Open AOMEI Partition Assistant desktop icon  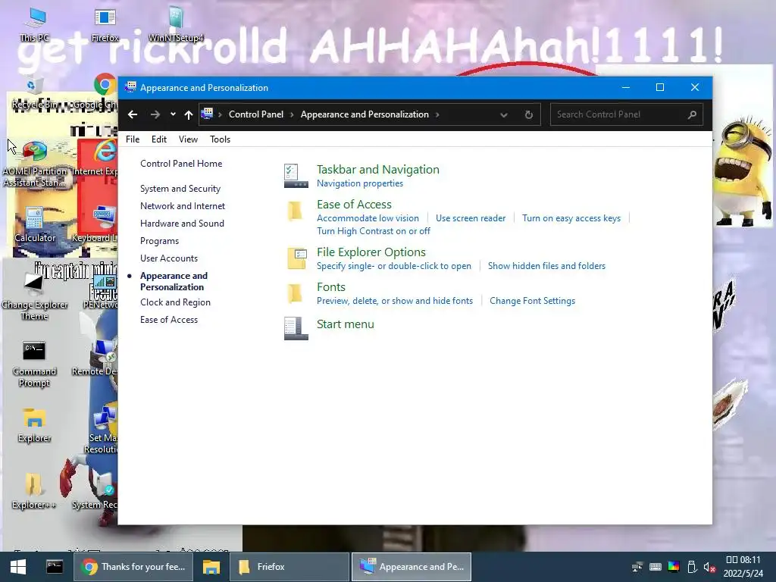click(x=35, y=164)
